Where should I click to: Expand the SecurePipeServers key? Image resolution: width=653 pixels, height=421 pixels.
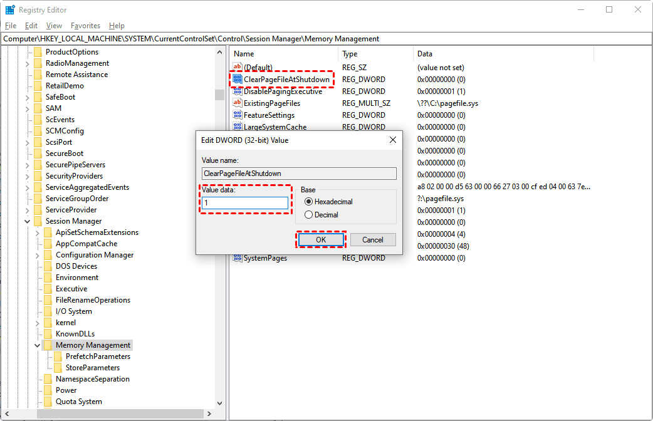tap(28, 165)
